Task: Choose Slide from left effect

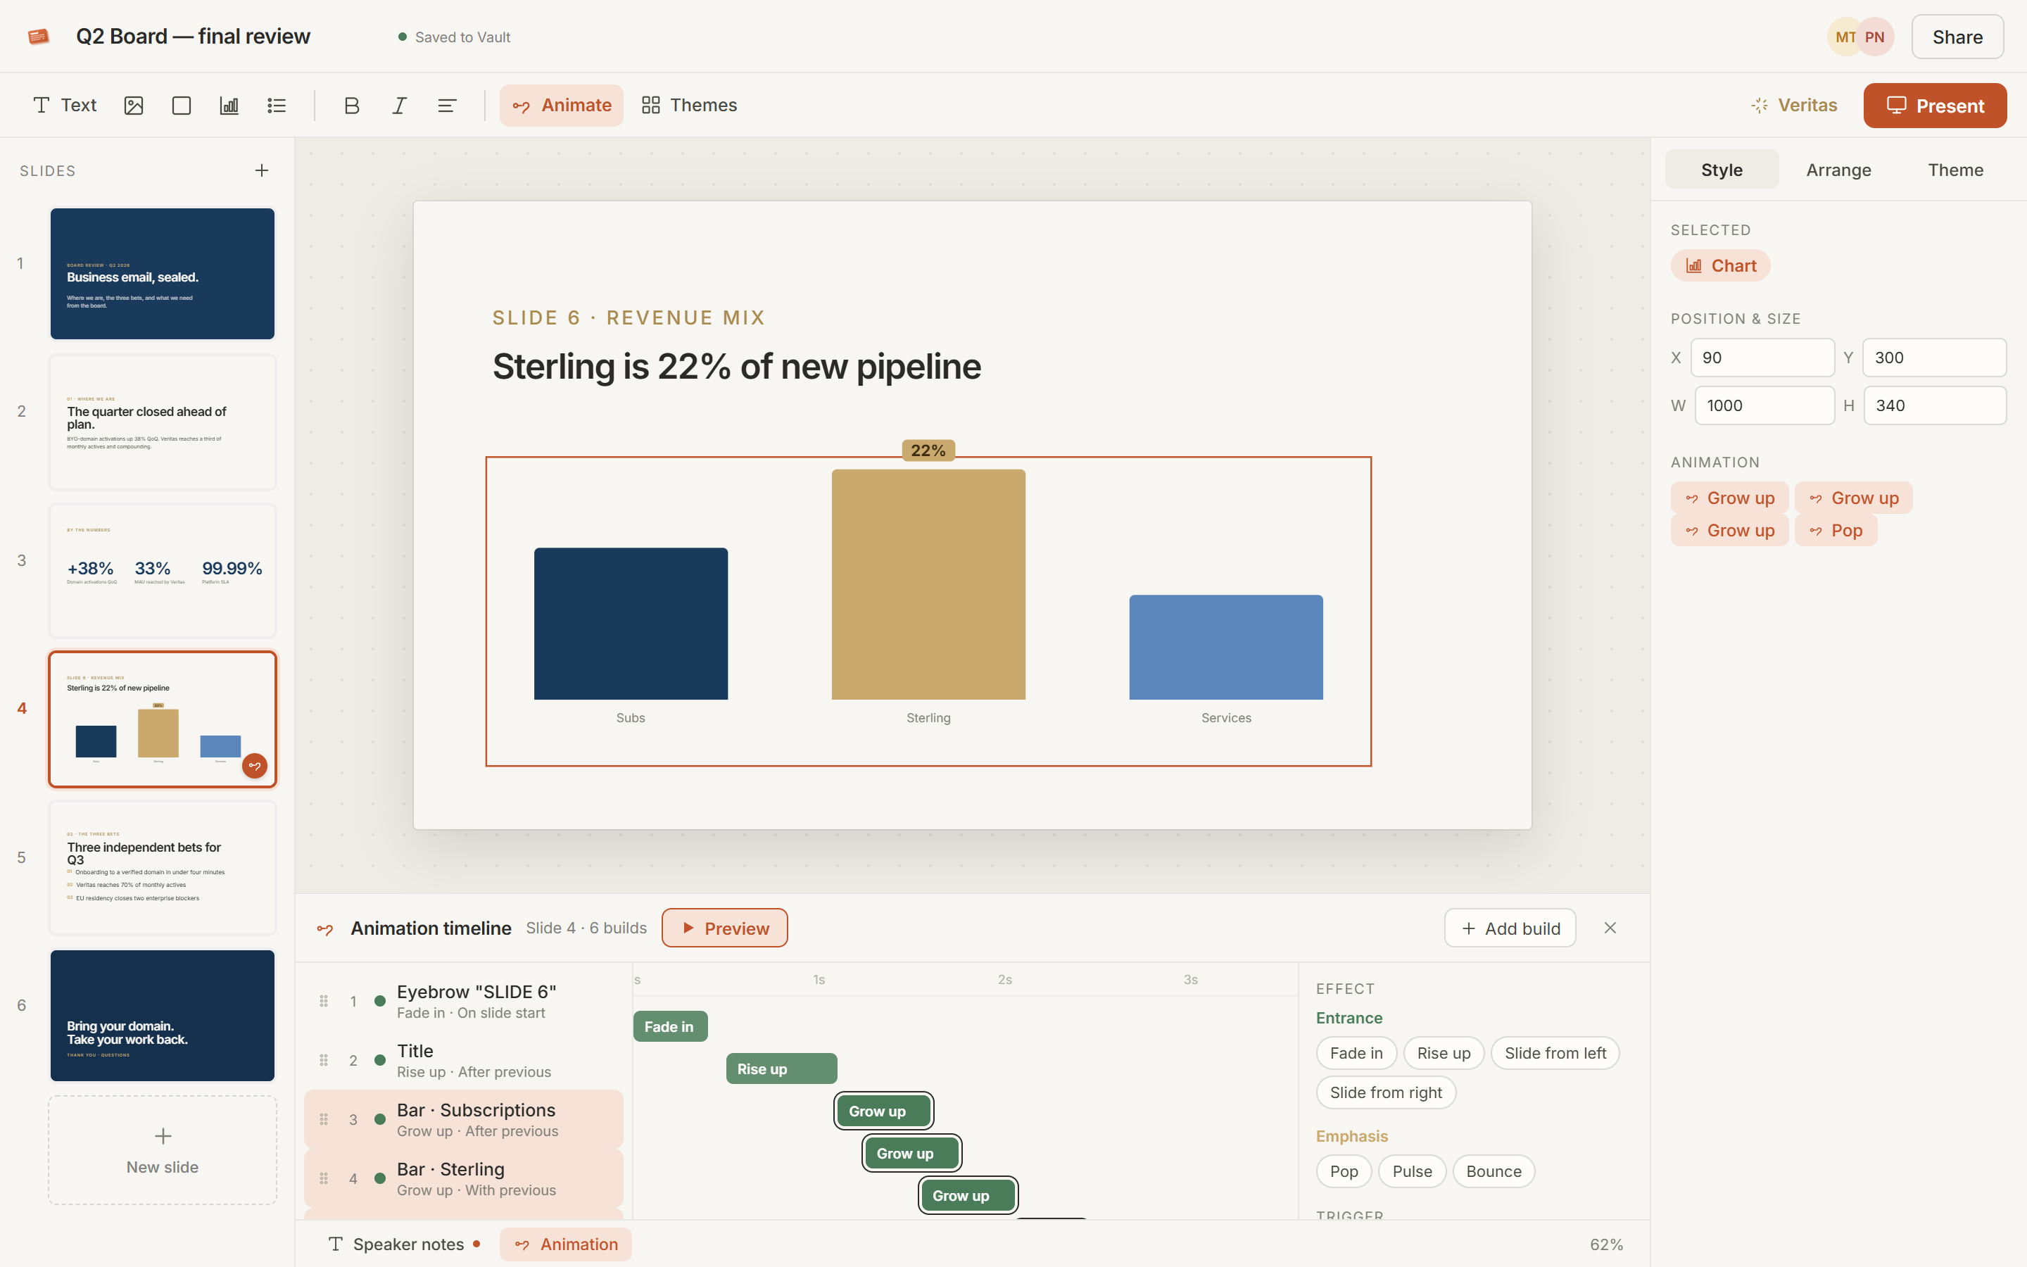Action: click(x=1555, y=1053)
